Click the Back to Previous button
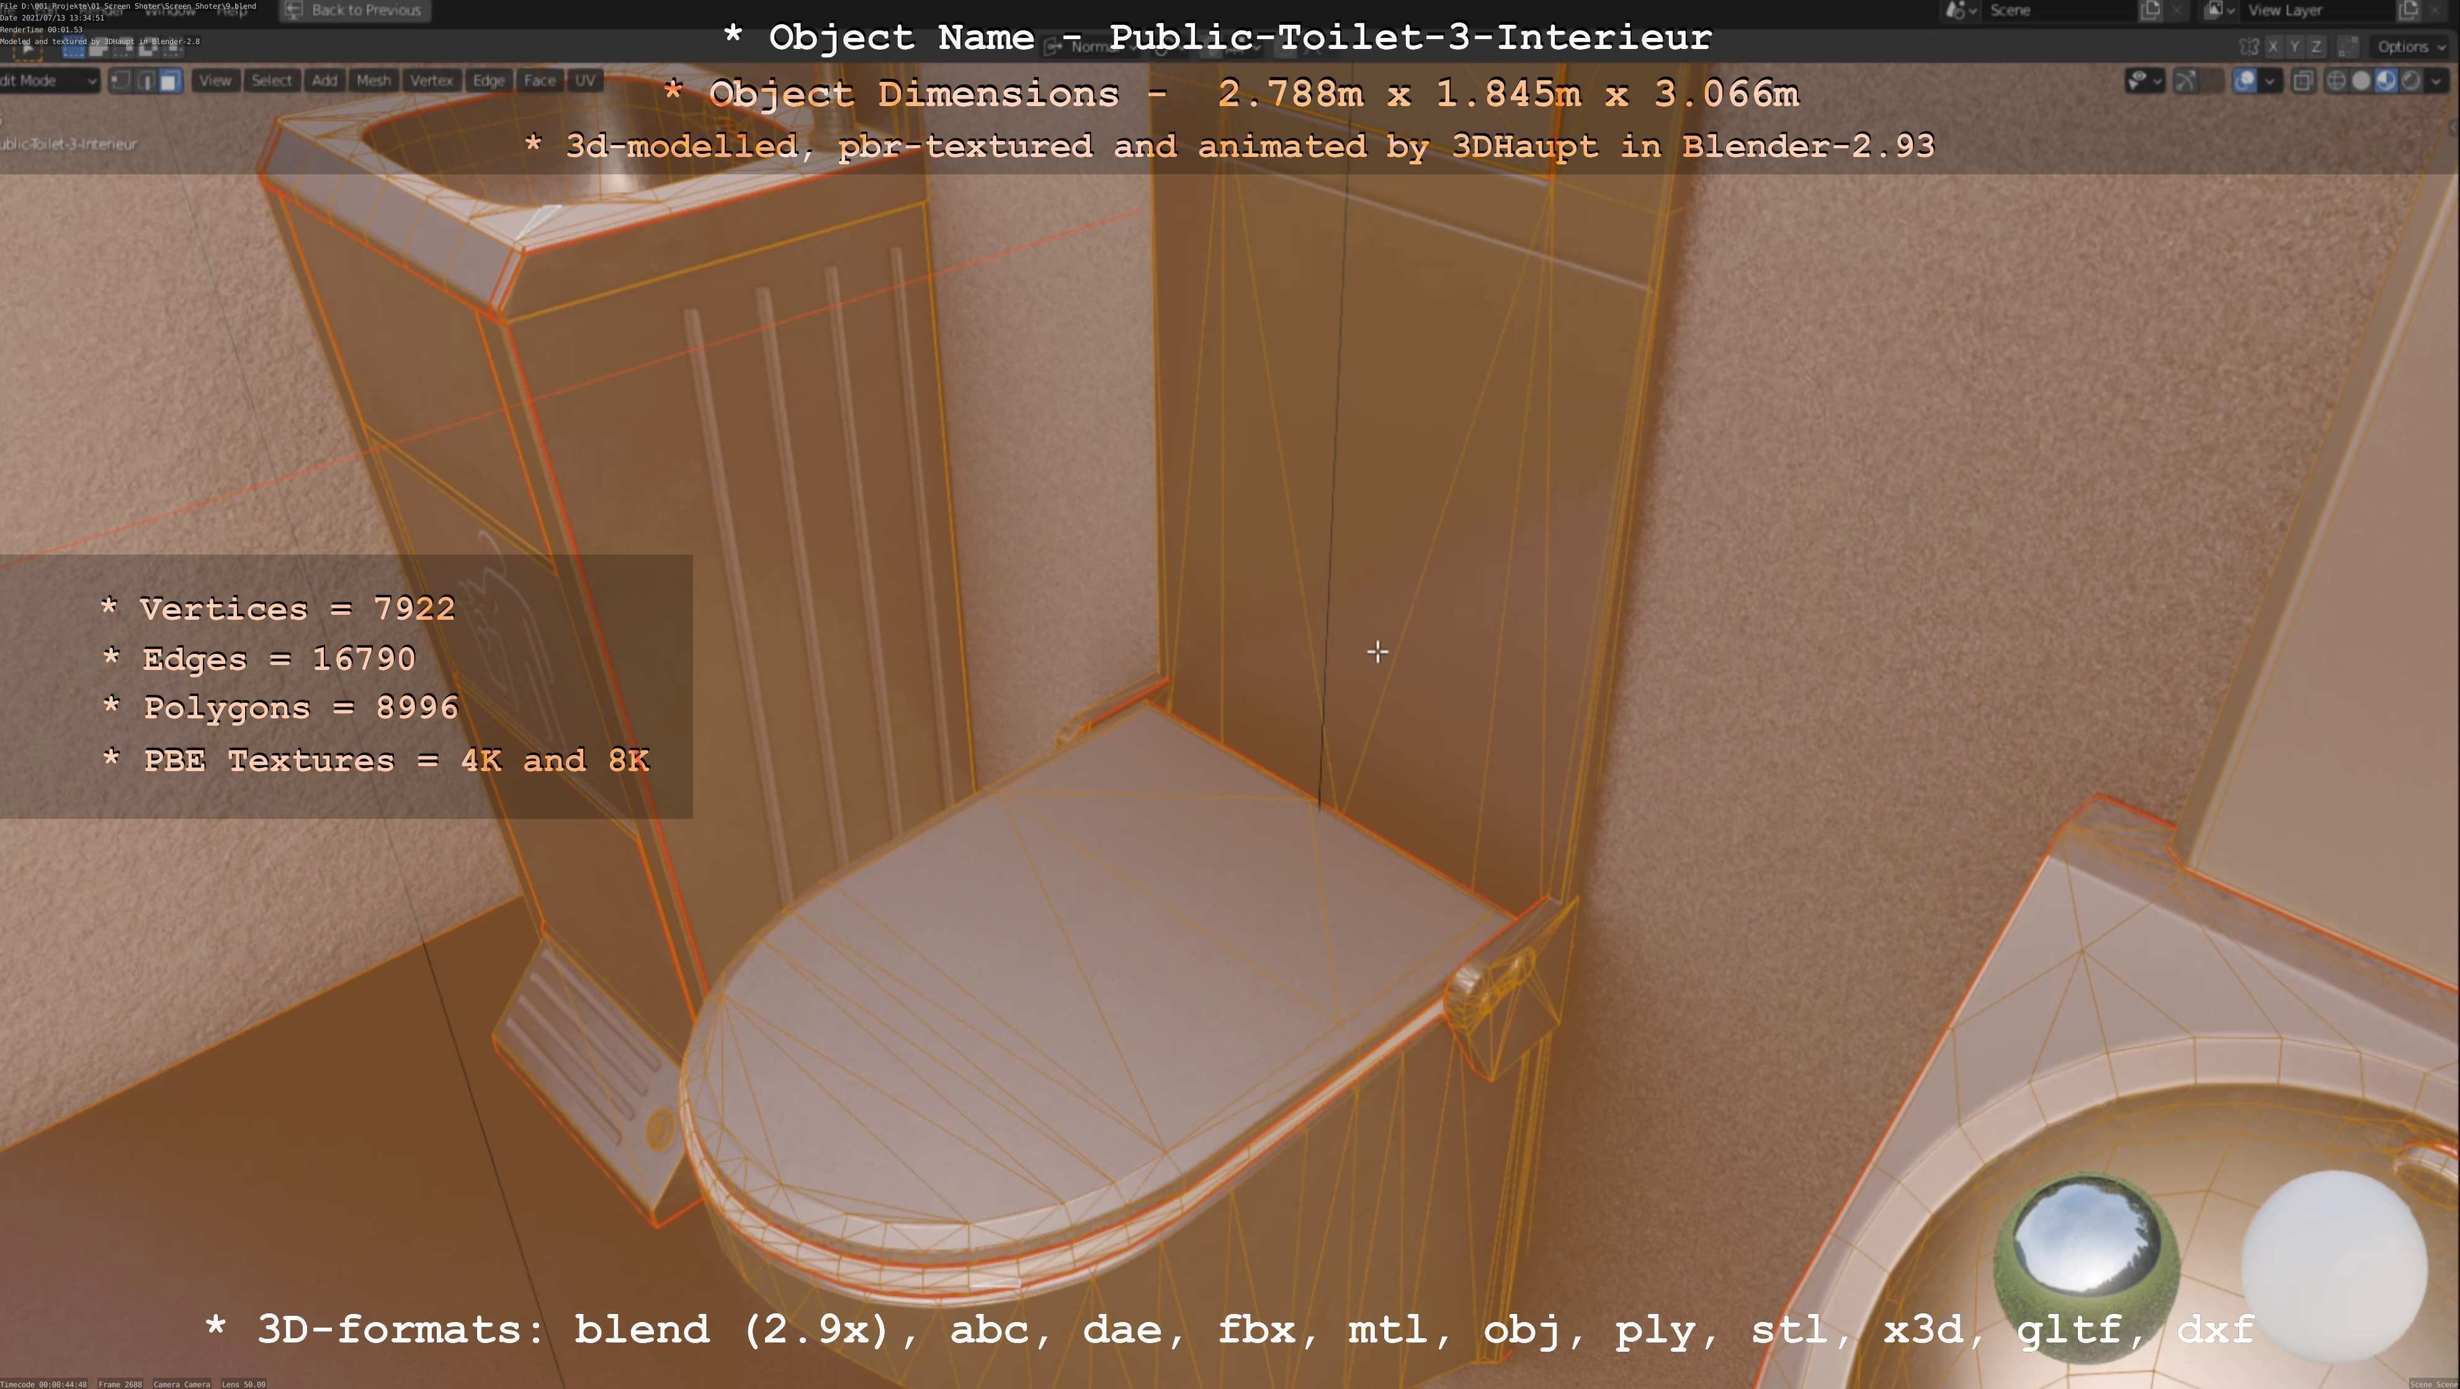The image size is (2460, 1389). 354,11
